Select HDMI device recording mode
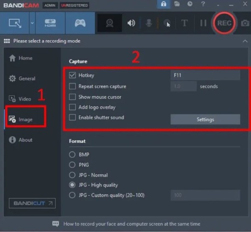 (x=50, y=23)
